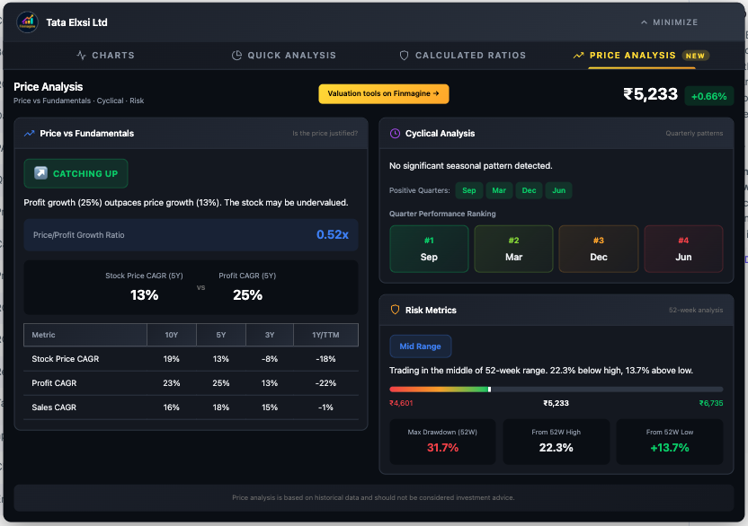Collapse the panel using Minimize
Screen dimensions: 748x526
click(x=669, y=22)
